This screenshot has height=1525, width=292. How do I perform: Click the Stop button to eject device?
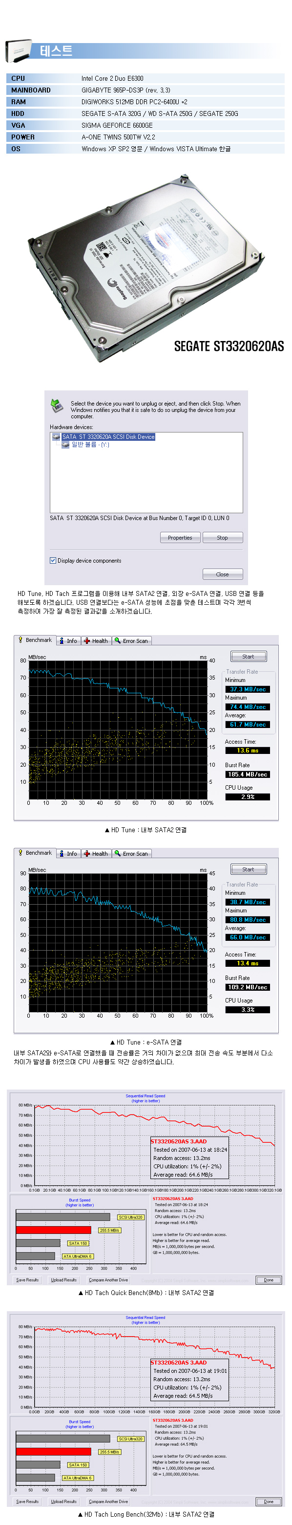[222, 538]
